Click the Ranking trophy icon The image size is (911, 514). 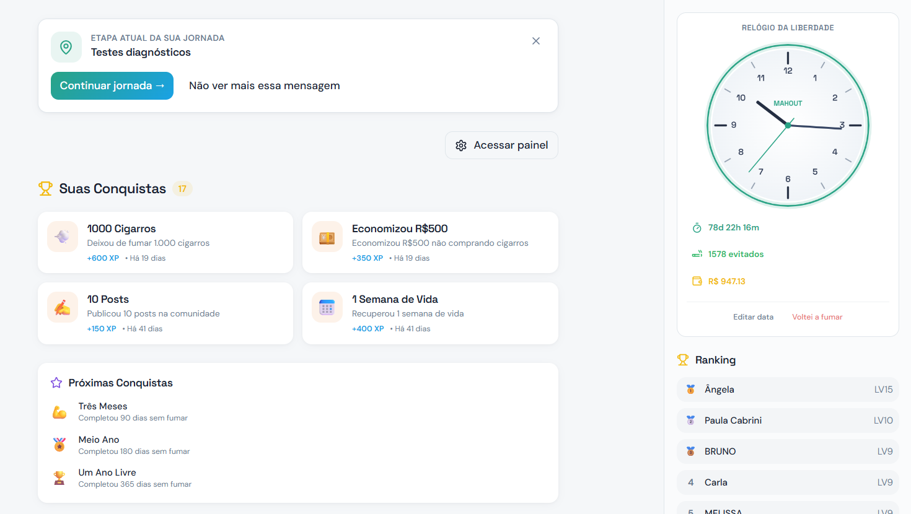click(683, 360)
